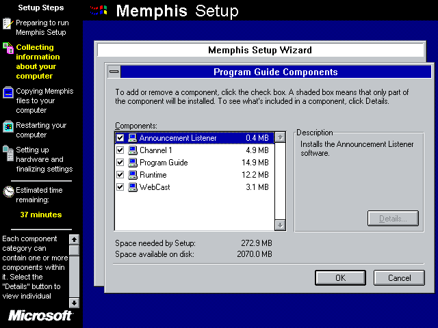
Task: Select the Announcement Listener row label
Action: [178, 138]
